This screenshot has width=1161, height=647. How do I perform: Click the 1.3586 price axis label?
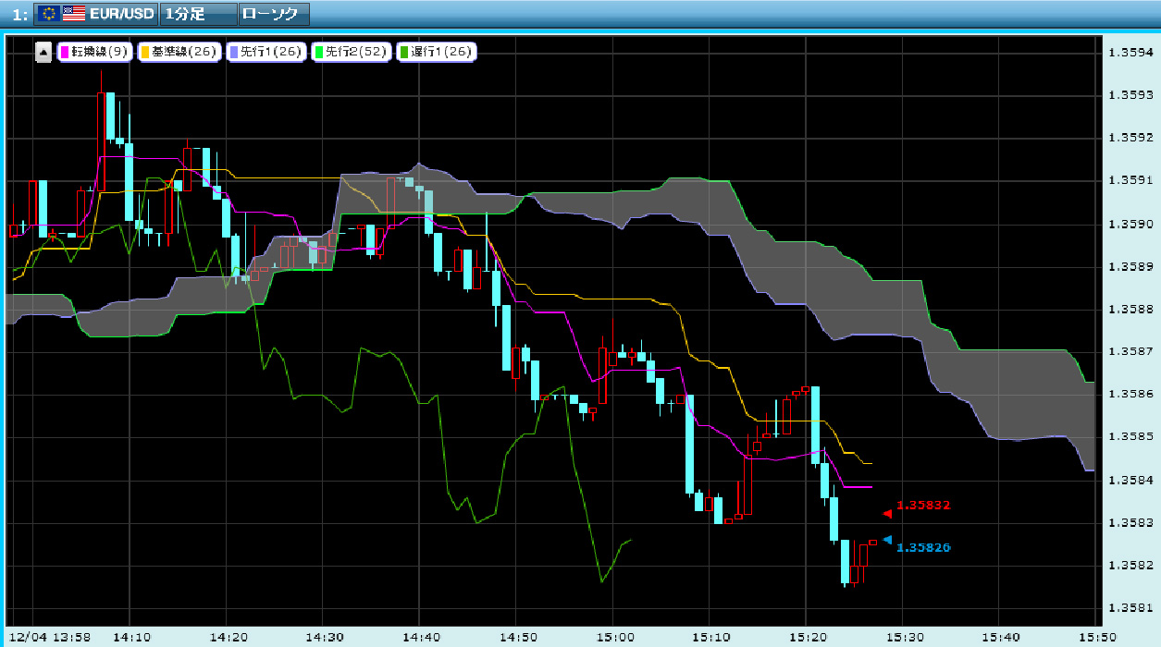tap(1130, 394)
